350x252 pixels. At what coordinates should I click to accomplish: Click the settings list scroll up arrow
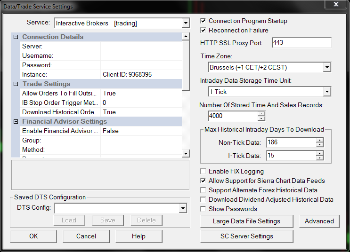(x=186, y=36)
